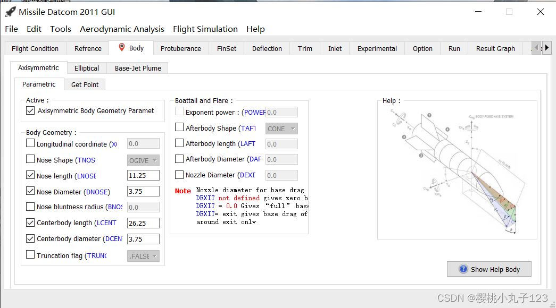
Task: Select the Elliptical sub-tab
Action: click(x=87, y=68)
